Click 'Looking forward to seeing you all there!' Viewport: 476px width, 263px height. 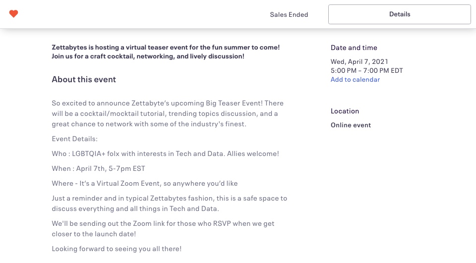(117, 249)
